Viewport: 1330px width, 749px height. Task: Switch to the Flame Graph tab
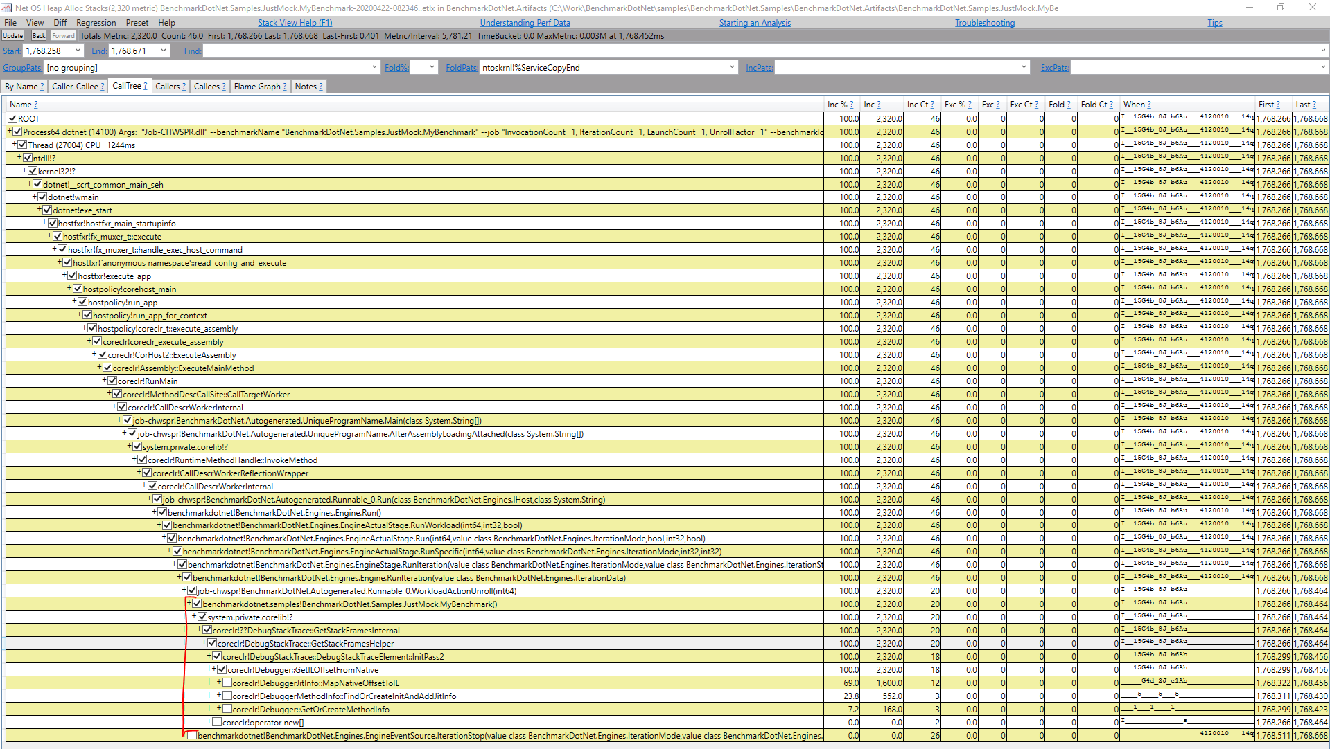(256, 86)
